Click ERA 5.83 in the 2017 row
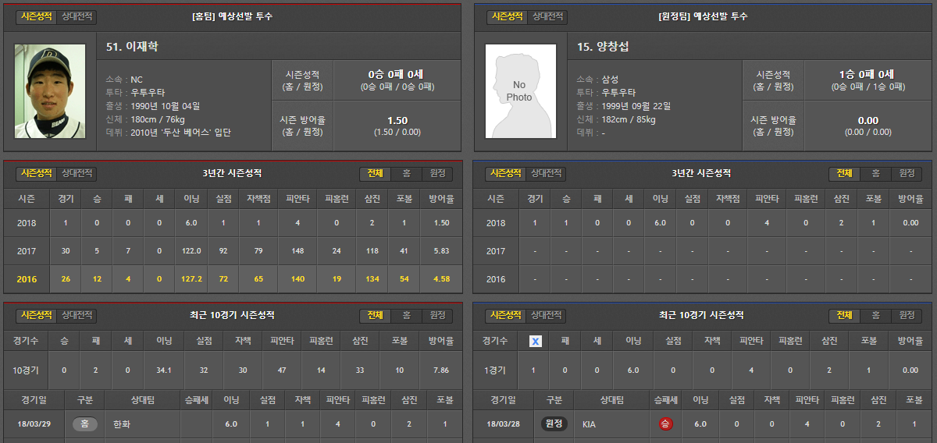Screen dimensions: 937x443 440,251
